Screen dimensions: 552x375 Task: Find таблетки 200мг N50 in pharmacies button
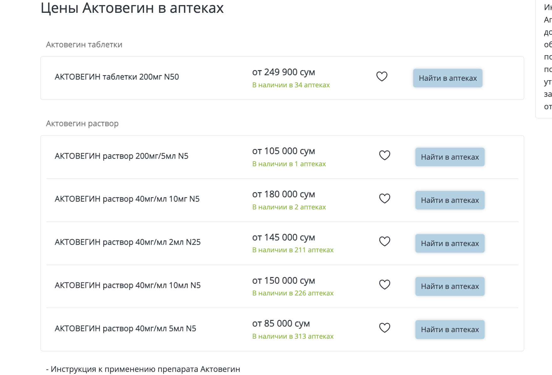point(447,78)
